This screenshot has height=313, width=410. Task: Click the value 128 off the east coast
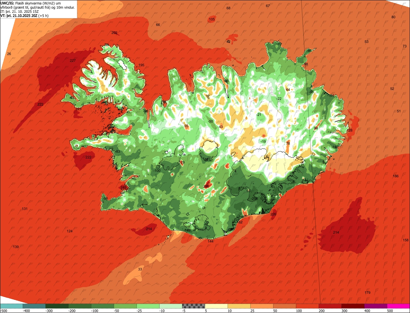pyautogui.click(x=349, y=130)
